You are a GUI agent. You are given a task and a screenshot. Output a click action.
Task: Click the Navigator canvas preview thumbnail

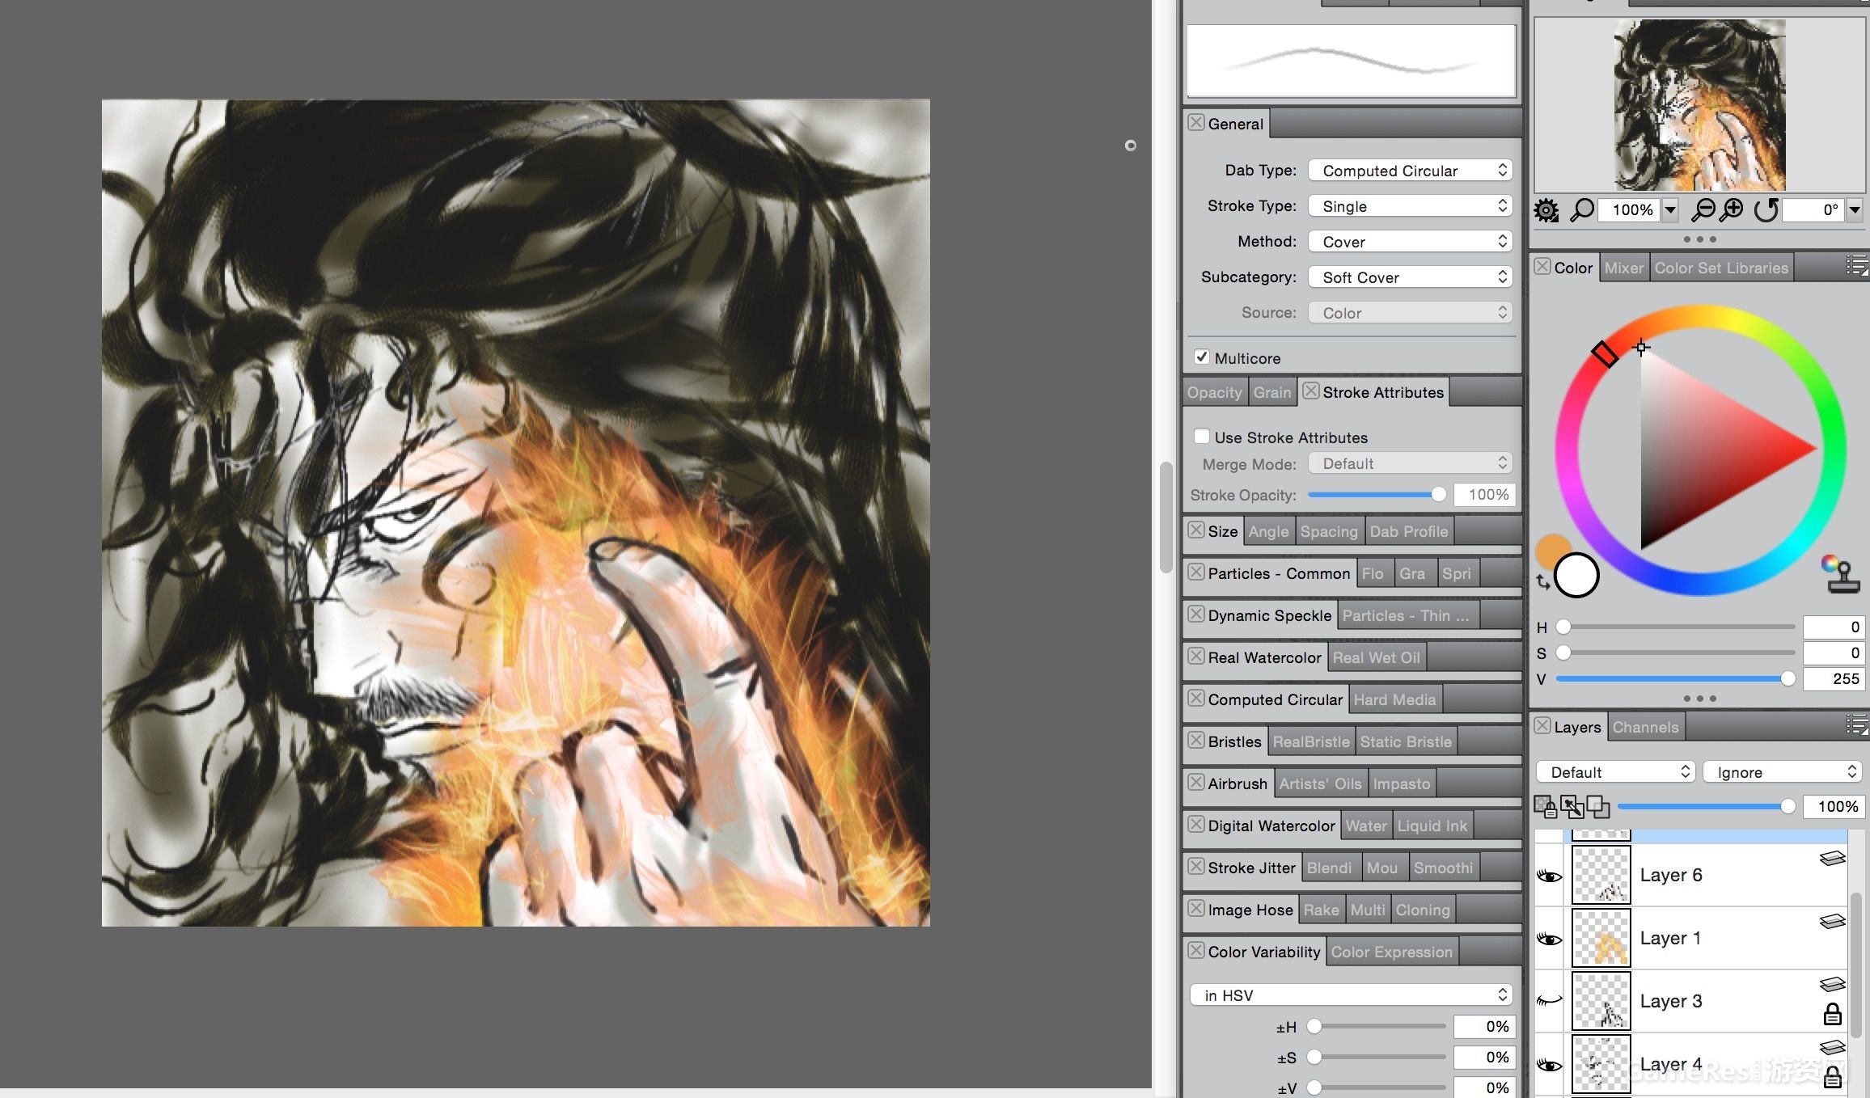1699,105
